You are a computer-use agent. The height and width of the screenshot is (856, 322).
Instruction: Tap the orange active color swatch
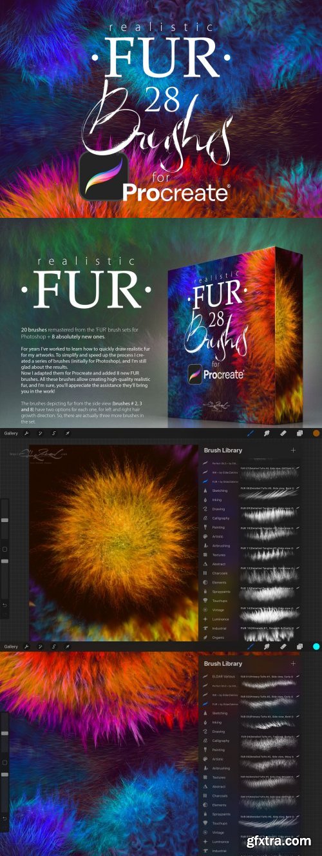(316, 433)
